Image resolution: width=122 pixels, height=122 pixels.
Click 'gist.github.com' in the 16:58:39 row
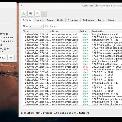100,40
